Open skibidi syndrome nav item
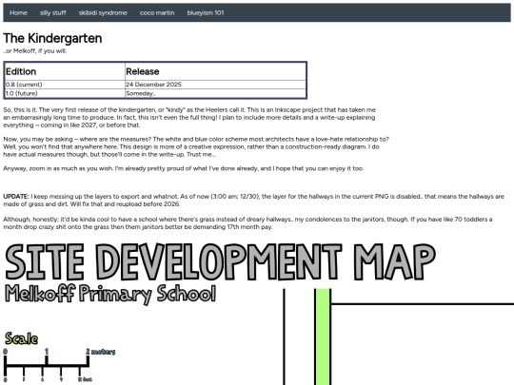 click(103, 12)
